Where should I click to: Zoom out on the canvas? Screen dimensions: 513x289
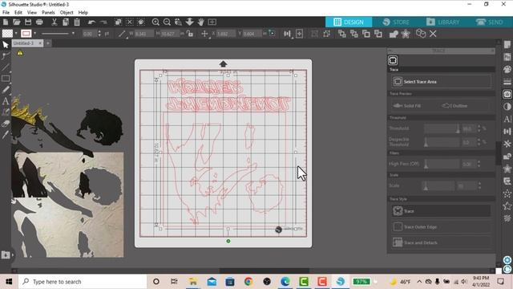click(167, 22)
